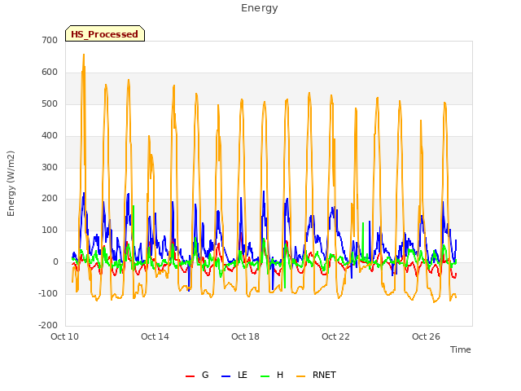
Task: Click the 300 y-axis tick label
Action: coord(50,167)
